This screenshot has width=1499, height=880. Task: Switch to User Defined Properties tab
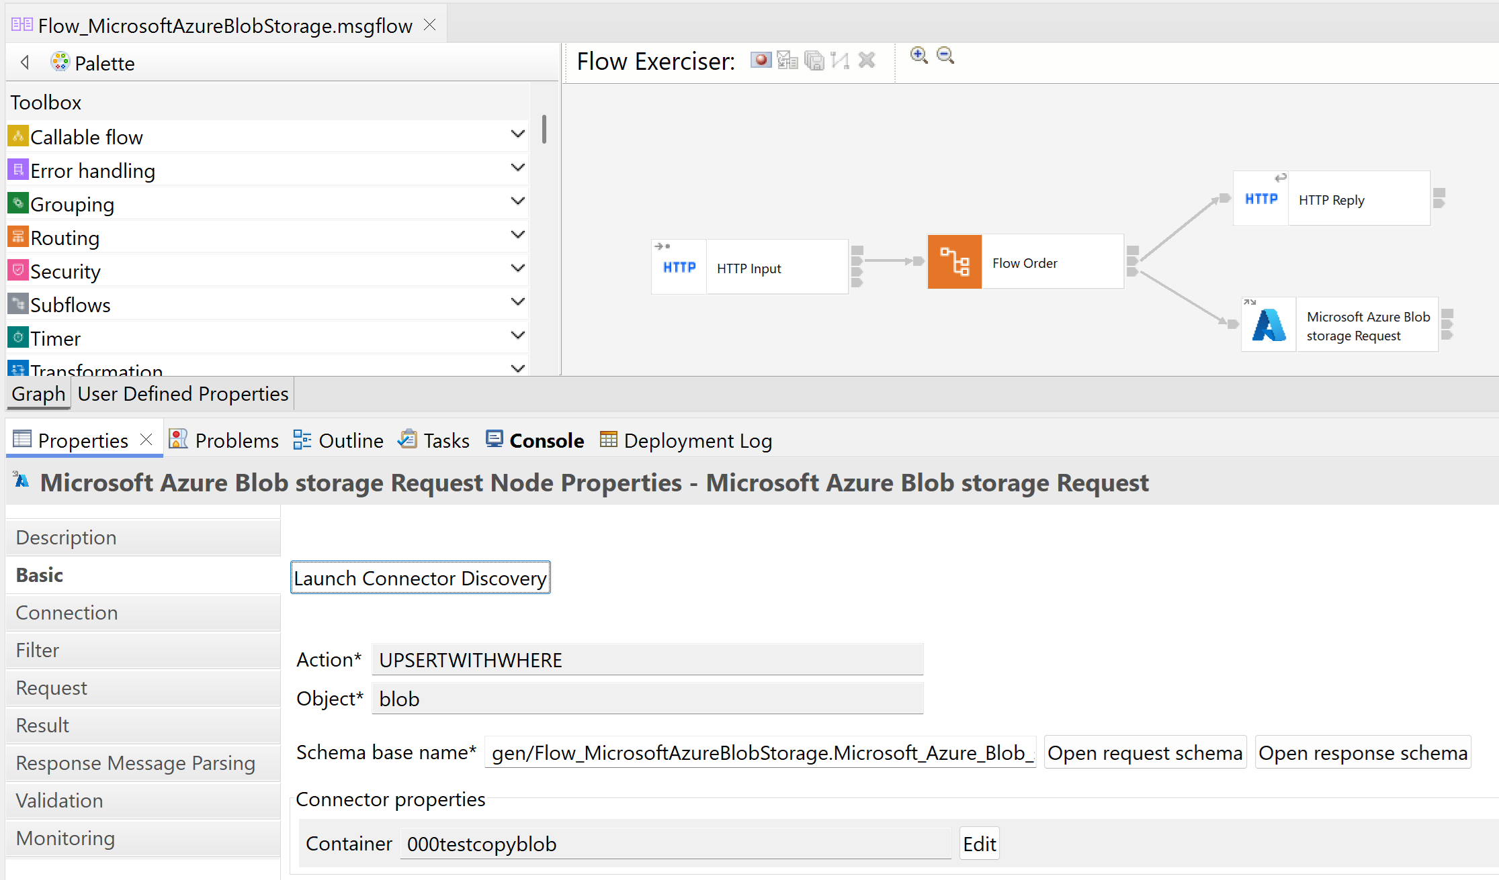(183, 394)
